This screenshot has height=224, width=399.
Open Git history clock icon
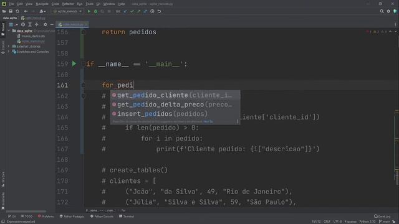tap(152, 11)
